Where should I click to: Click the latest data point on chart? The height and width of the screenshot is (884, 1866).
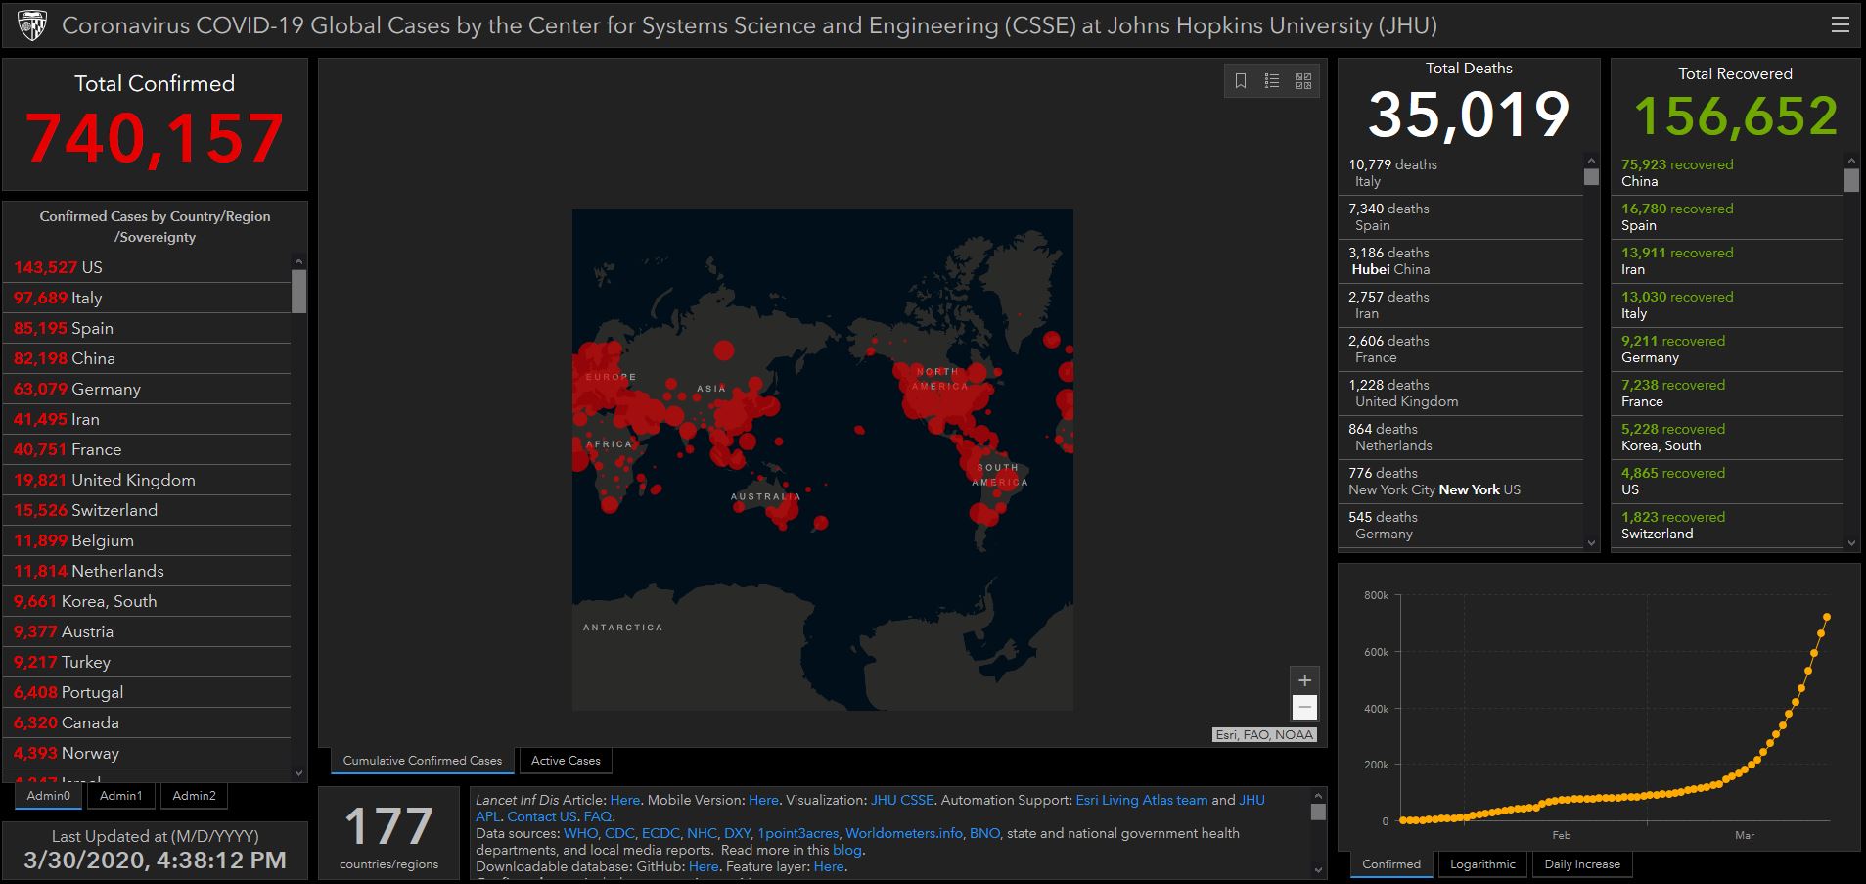coord(1827,617)
